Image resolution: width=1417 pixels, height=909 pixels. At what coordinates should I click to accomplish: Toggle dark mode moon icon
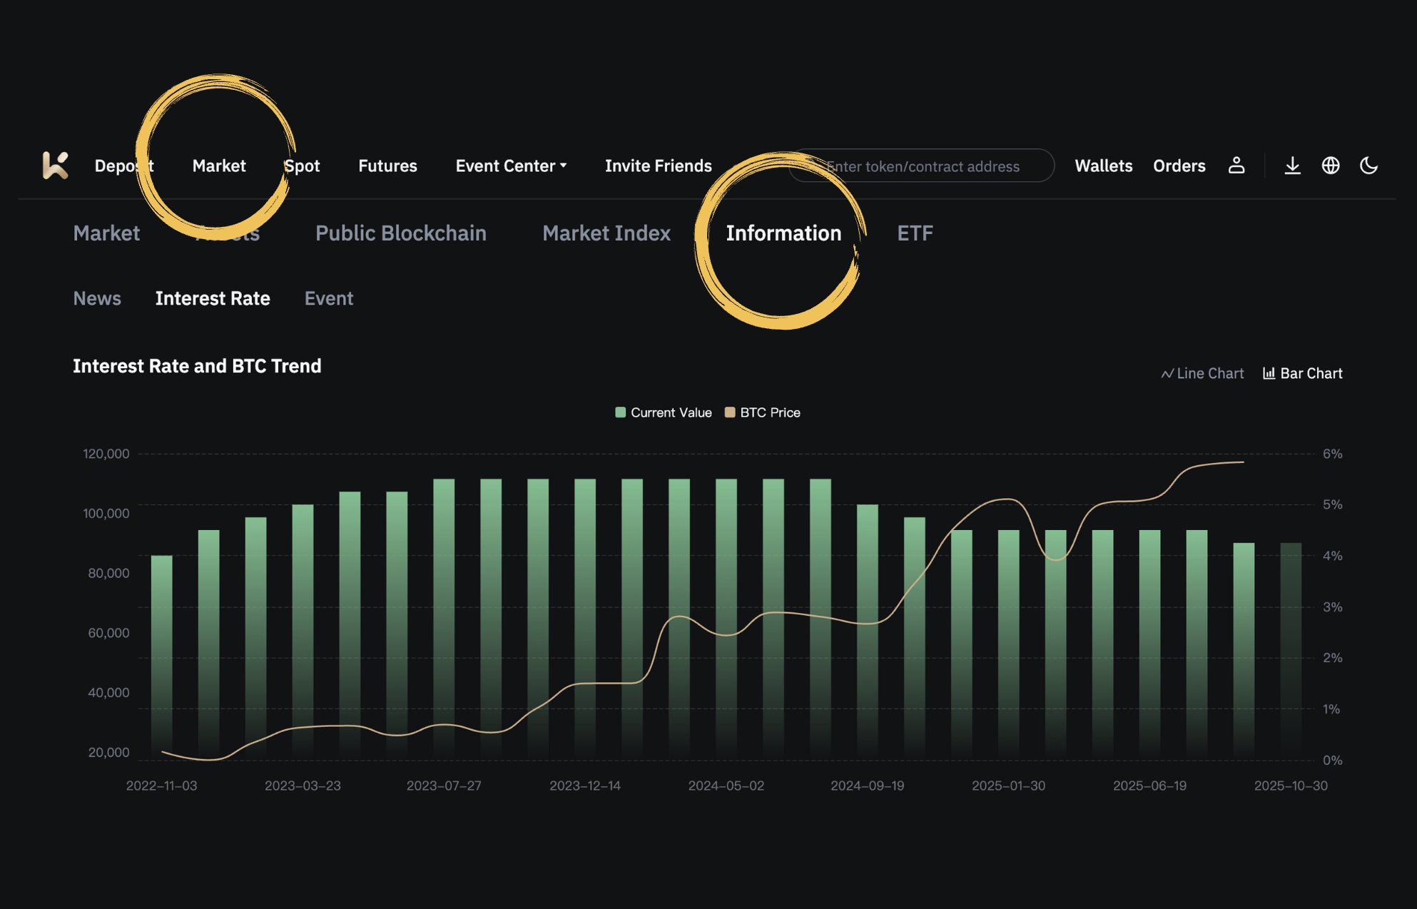(1368, 166)
